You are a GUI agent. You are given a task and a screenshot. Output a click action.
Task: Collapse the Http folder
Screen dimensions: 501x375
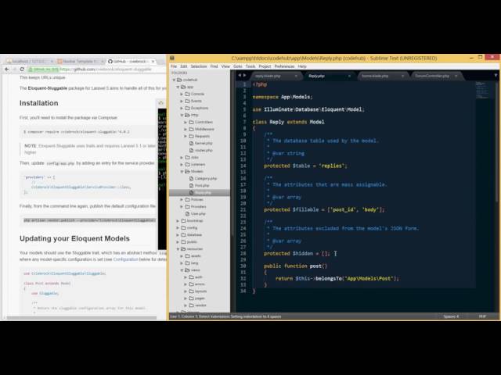(182, 115)
